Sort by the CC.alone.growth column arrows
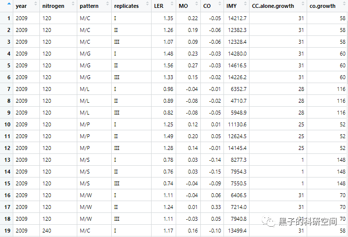Image resolution: width=348 pixels, height=237 pixels. point(303,3)
